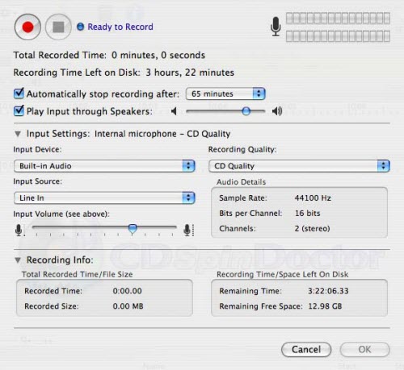Click the Input Volume slider knob

(x=133, y=229)
